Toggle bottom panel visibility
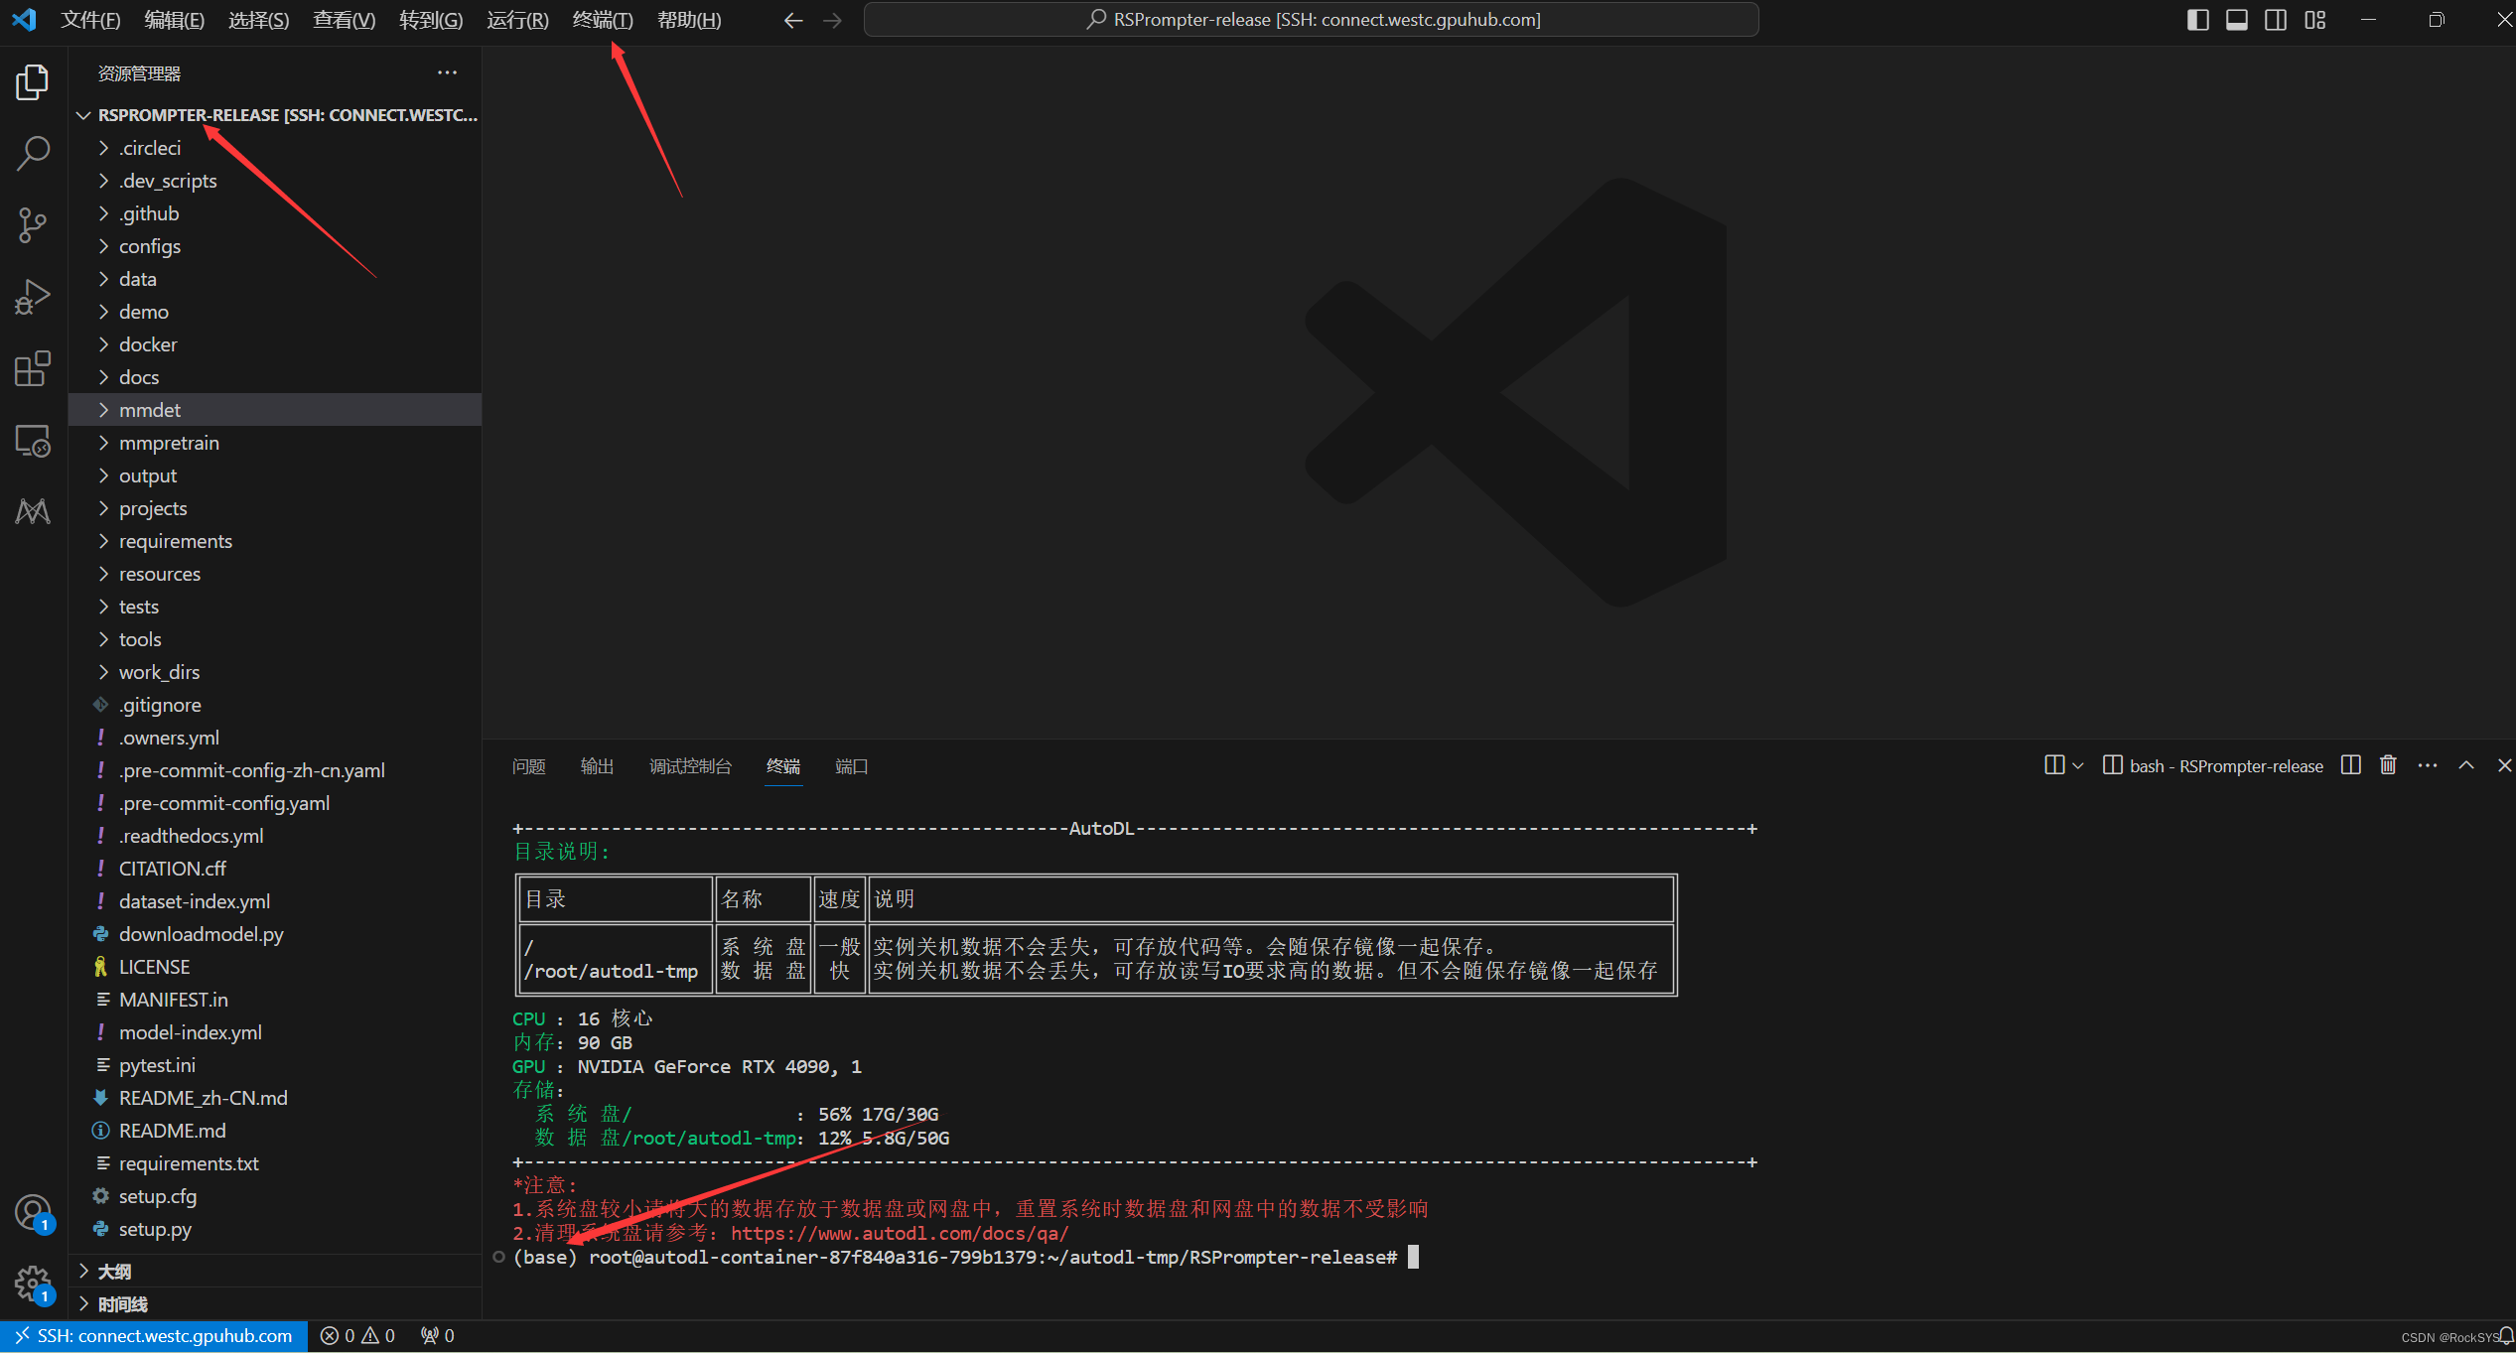This screenshot has height=1353, width=2516. [2236, 20]
